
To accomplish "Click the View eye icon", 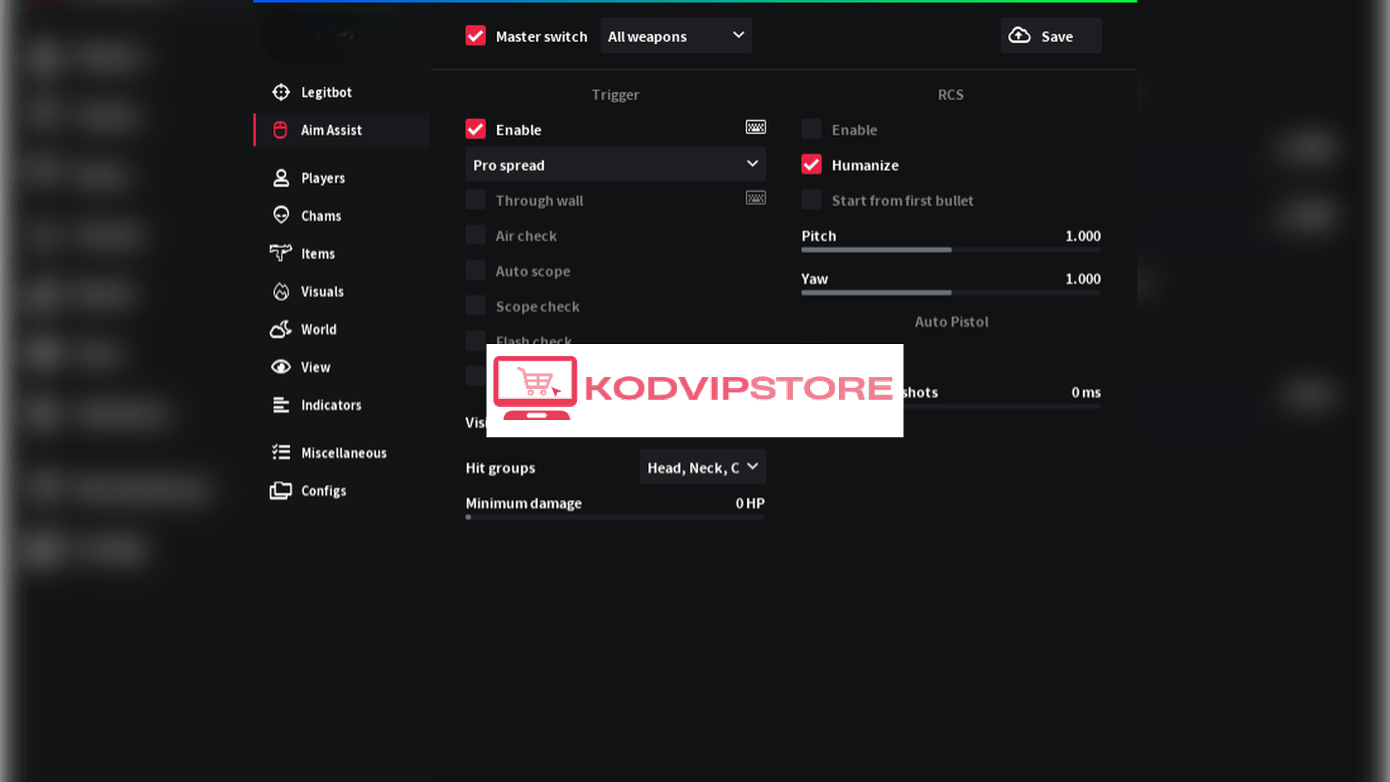I will coord(281,366).
